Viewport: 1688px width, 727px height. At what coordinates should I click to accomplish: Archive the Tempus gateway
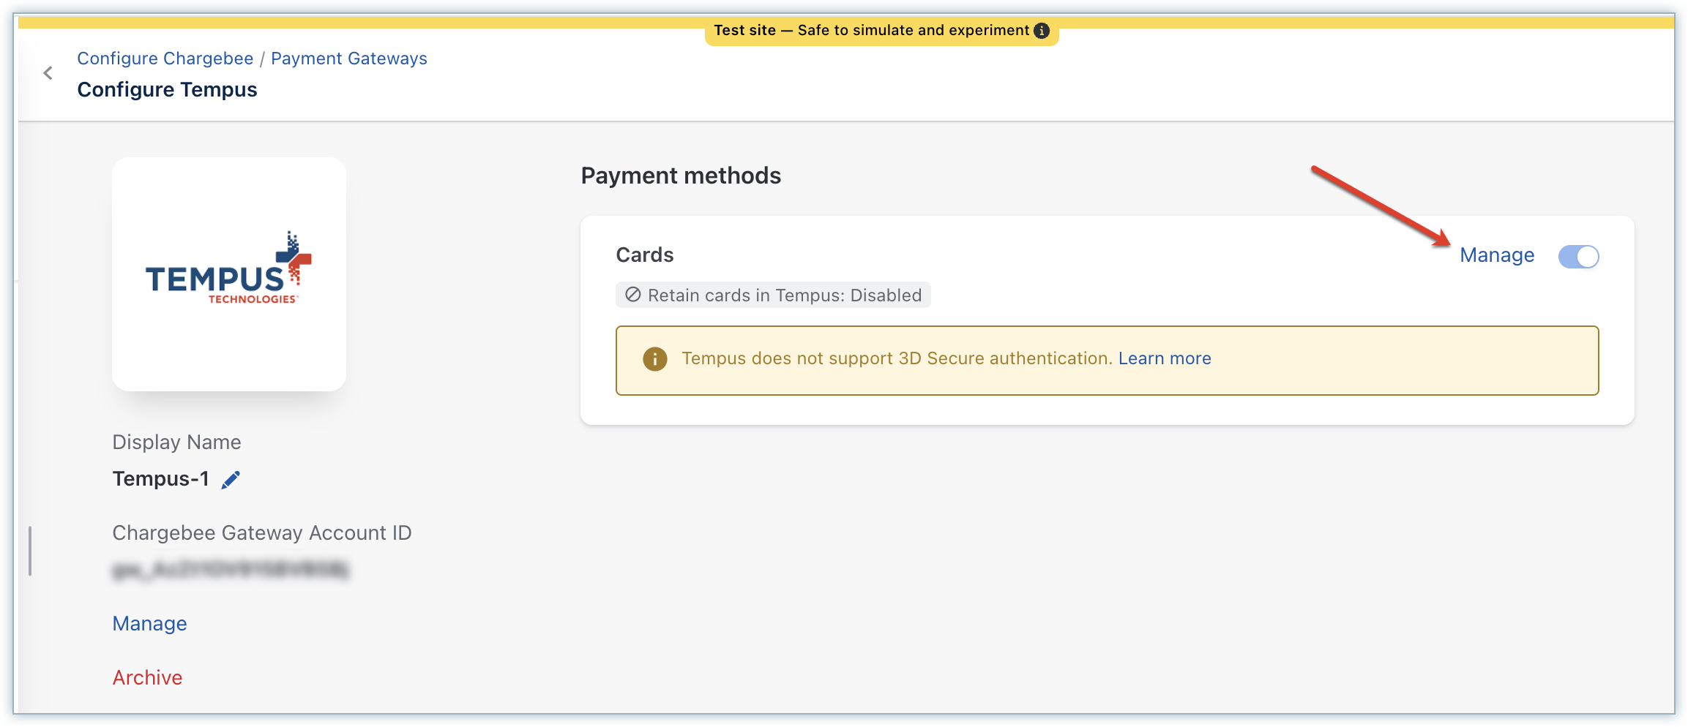[147, 677]
